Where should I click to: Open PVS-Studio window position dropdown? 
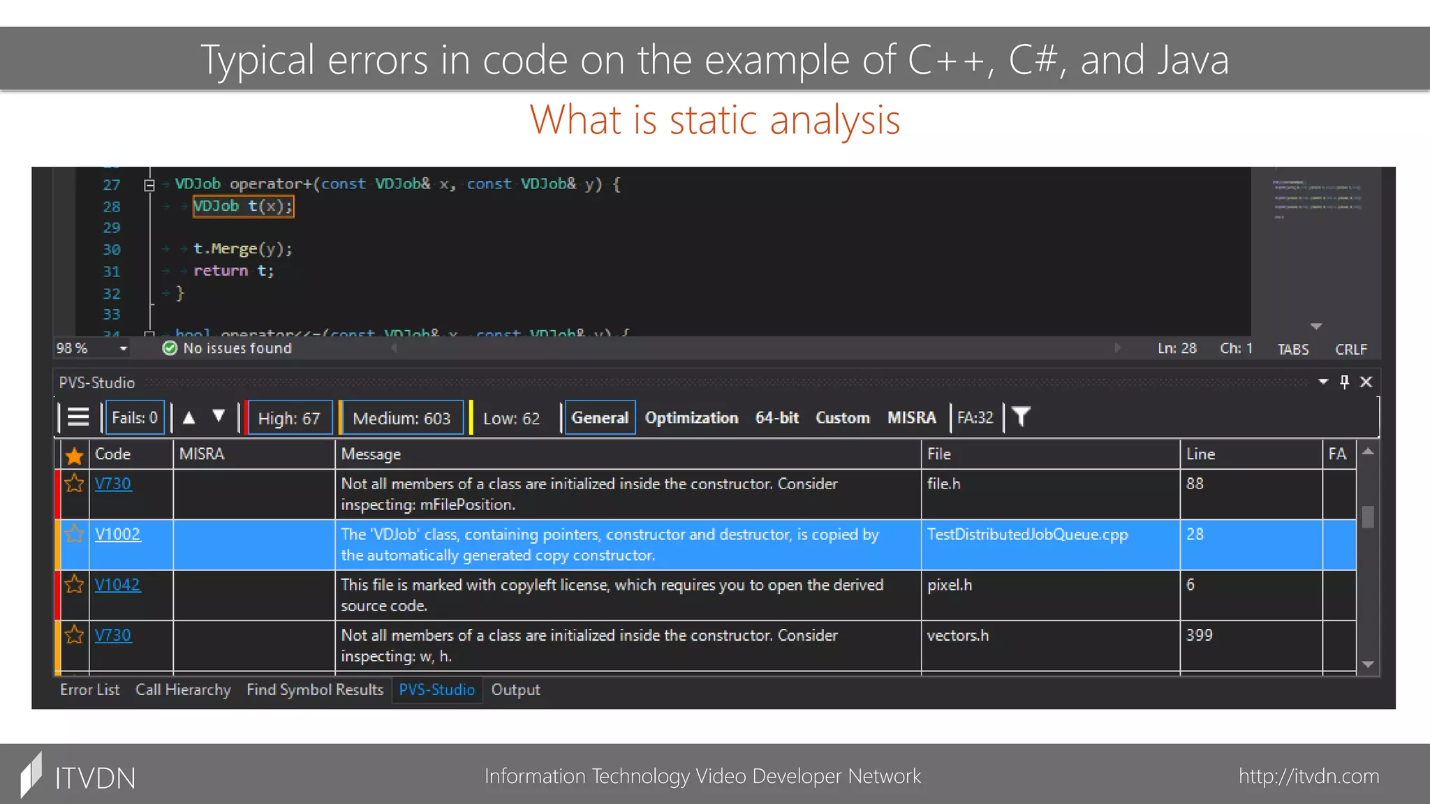point(1322,382)
